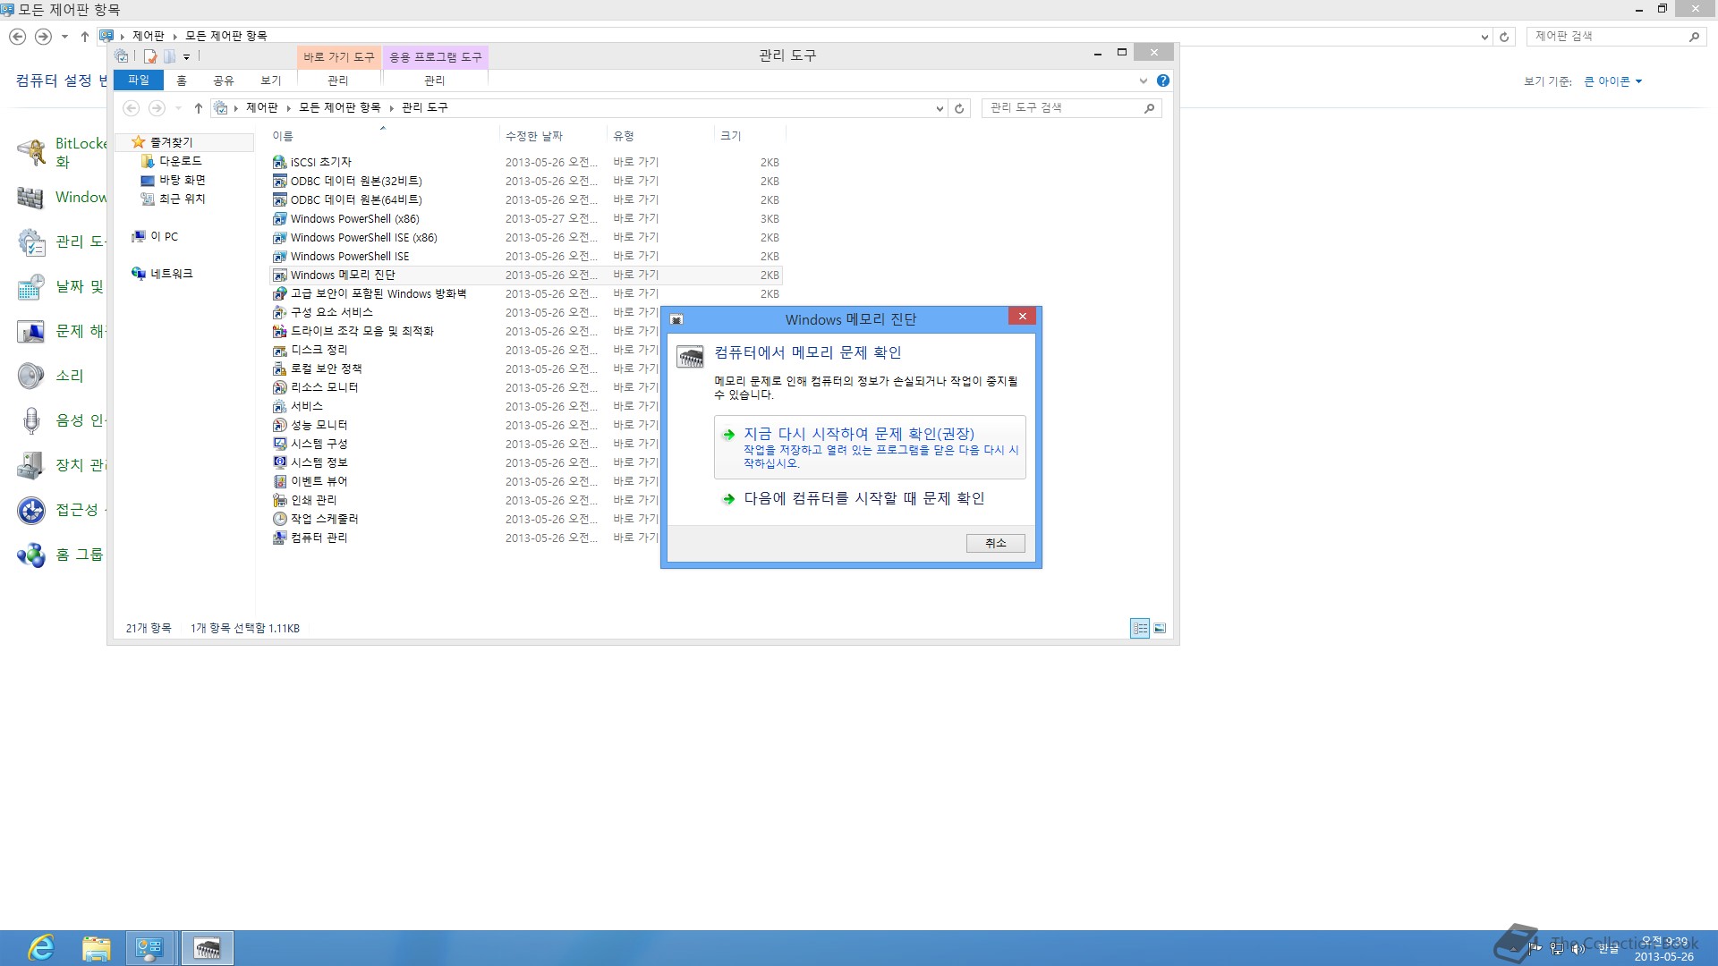Viewport: 1718px width, 966px height.
Task: Select the 이벤트 뷰어 icon
Action: click(279, 481)
